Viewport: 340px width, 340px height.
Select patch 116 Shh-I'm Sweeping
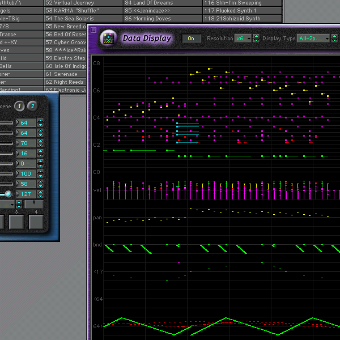[x=242, y=3]
